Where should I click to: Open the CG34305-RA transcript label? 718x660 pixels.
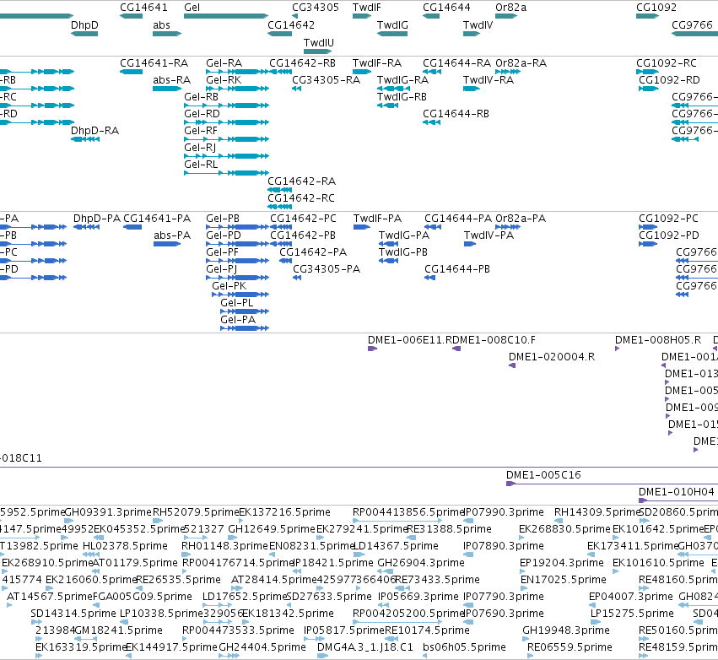[326, 79]
